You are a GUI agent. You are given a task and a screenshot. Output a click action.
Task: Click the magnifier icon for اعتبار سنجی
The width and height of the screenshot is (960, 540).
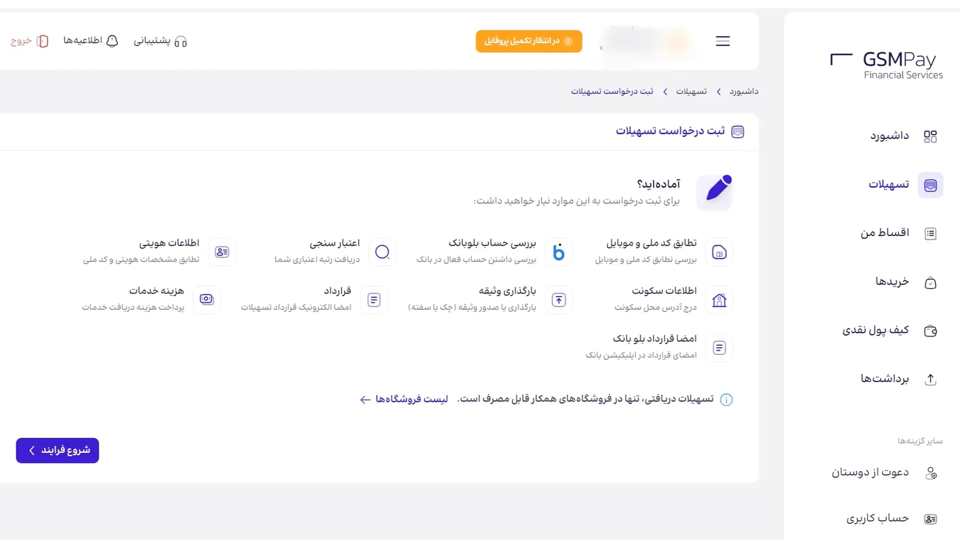tap(382, 252)
